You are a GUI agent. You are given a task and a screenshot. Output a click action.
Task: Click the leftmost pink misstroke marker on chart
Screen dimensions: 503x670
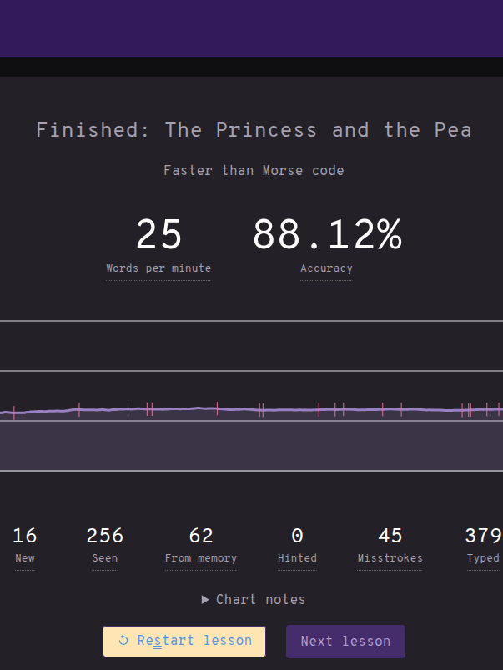(14, 412)
